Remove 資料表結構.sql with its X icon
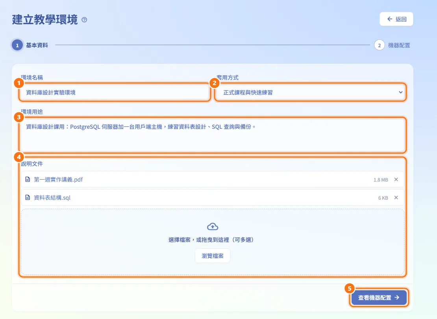The width and height of the screenshot is (437, 319). click(x=396, y=198)
